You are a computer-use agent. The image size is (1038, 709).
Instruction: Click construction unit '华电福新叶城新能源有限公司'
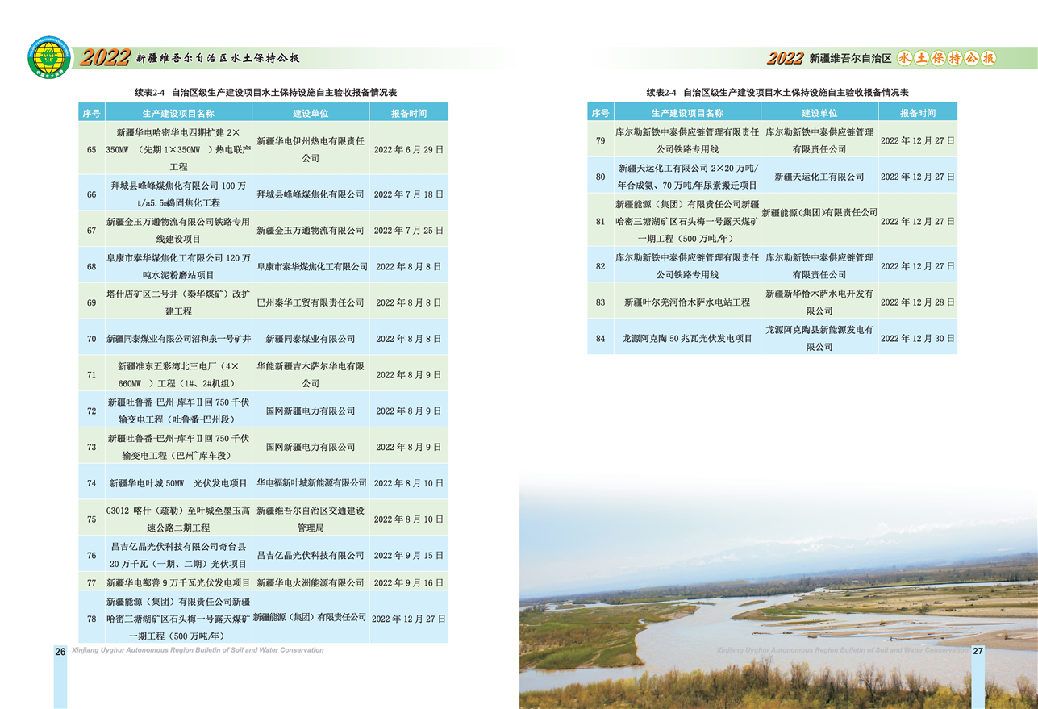tap(311, 483)
